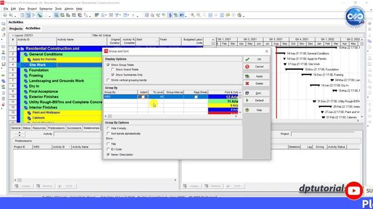The image size is (373, 209).
Task: Toggle the Page Break checkbox in WBS row
Action: click(x=196, y=97)
